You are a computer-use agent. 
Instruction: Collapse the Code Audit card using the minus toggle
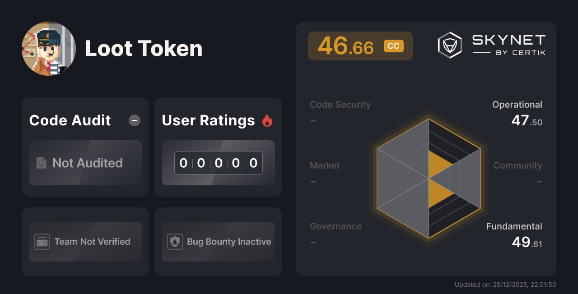click(134, 120)
